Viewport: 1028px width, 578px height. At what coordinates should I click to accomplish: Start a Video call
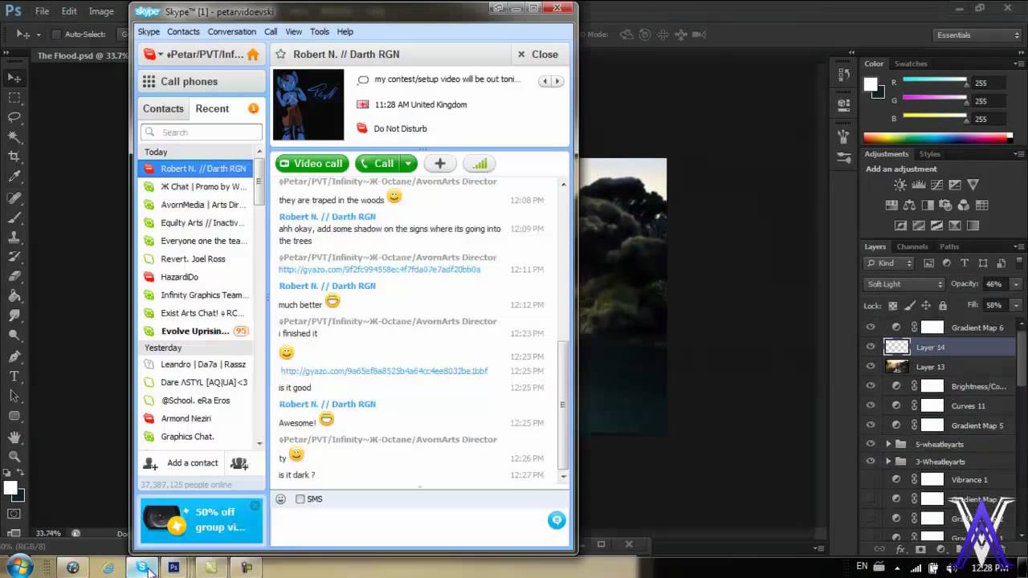312,164
